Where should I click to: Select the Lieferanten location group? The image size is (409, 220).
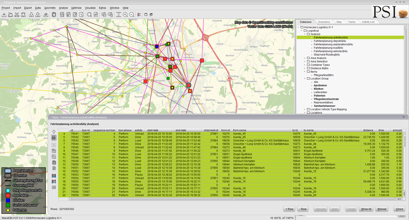pos(320,92)
